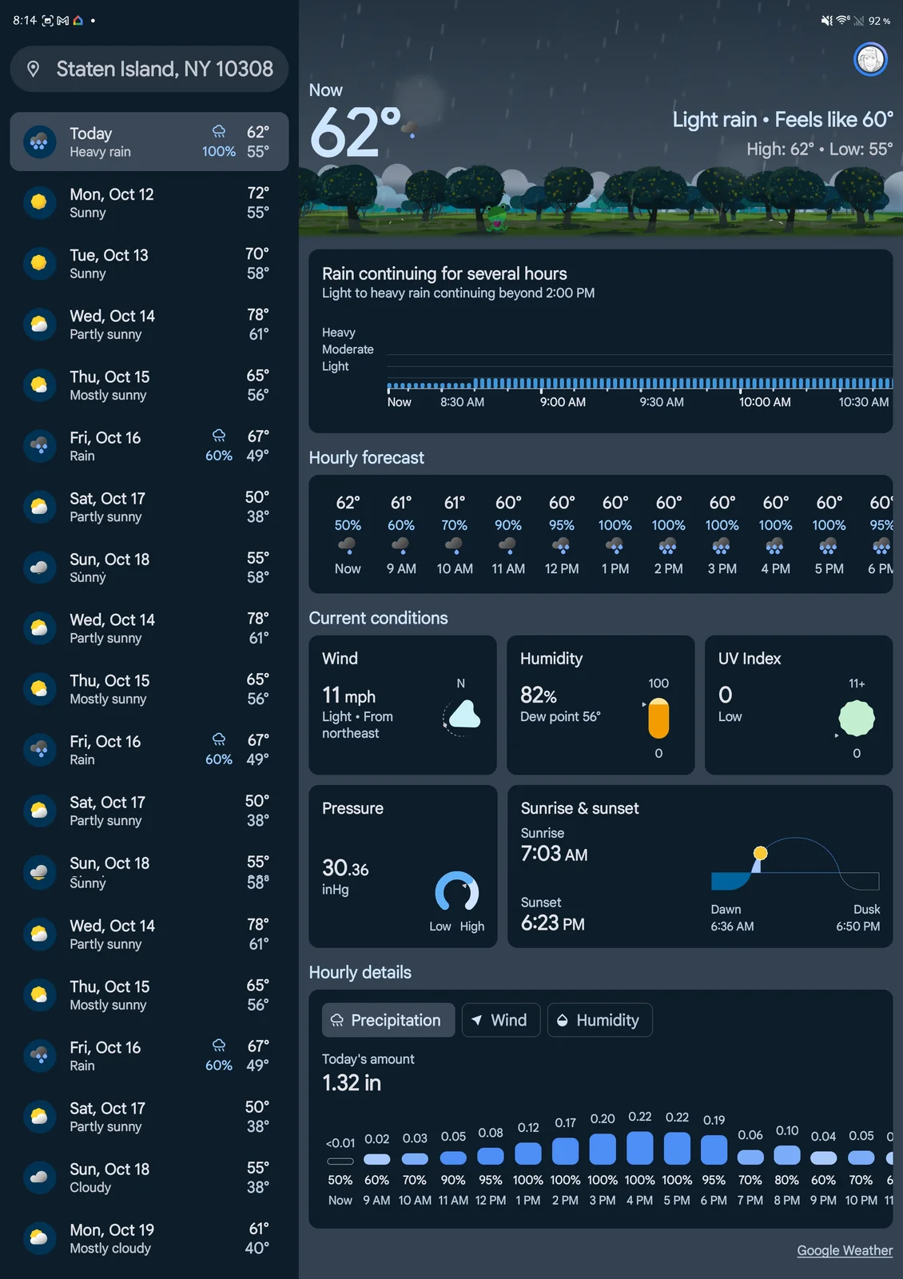Click the '1.32 in' today's amount value
This screenshot has width=903, height=1279.
coord(352,1082)
